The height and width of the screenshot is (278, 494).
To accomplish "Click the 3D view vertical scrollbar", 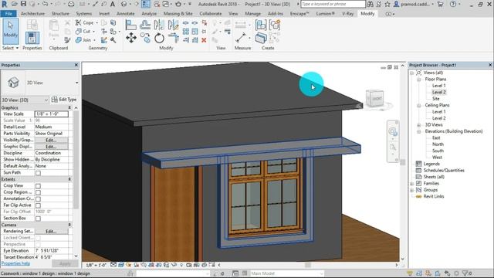I will (x=403, y=162).
